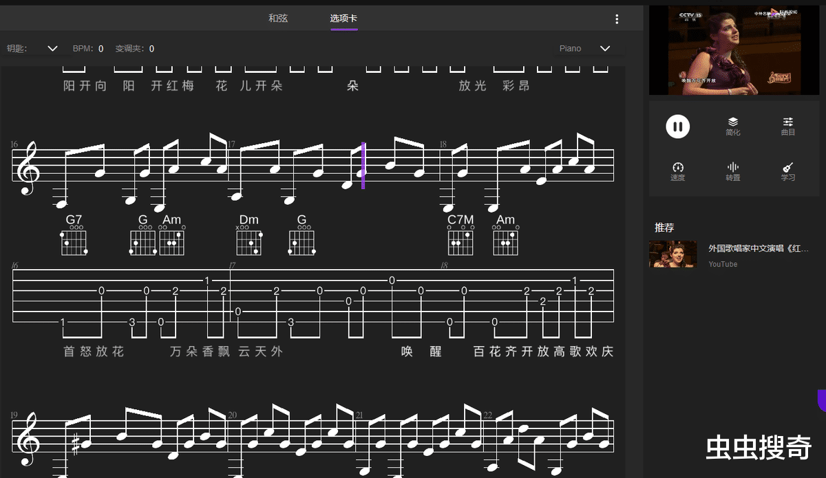Click the lyric text 首怒放花
Viewport: 826px width, 478px height.
(94, 351)
